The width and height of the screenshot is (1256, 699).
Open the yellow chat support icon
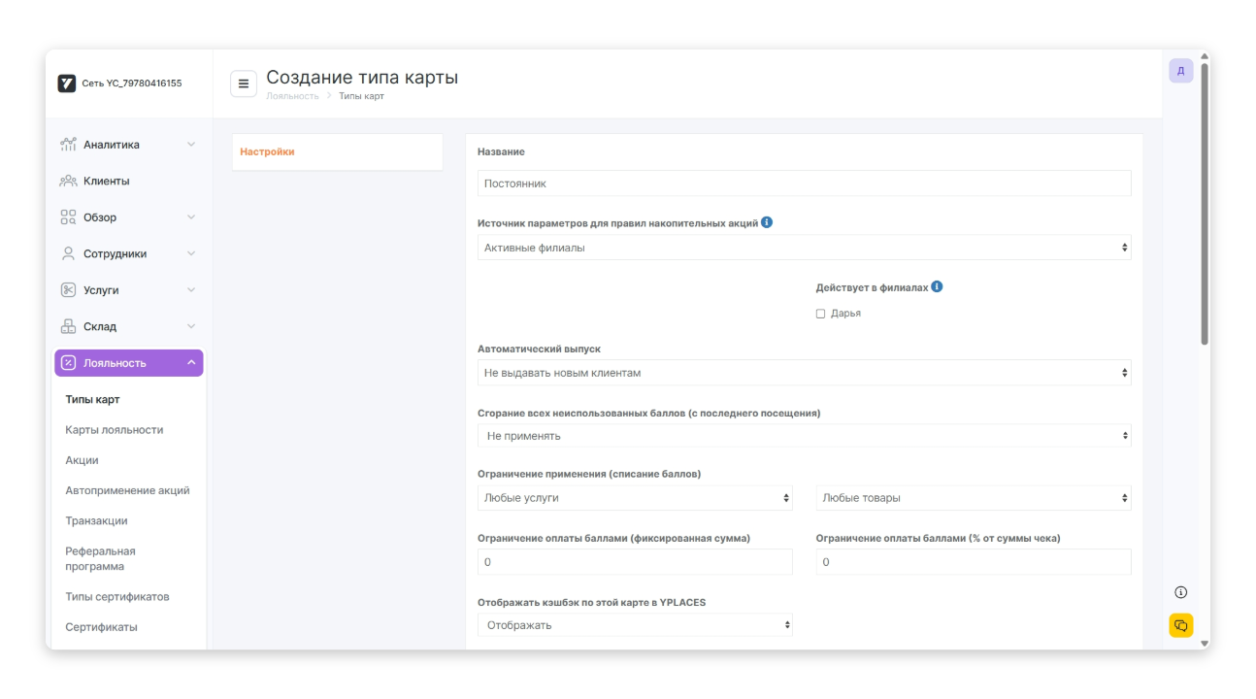[1180, 625]
